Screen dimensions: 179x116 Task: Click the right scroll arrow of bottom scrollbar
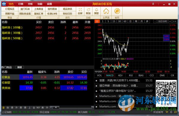tap(92, 107)
